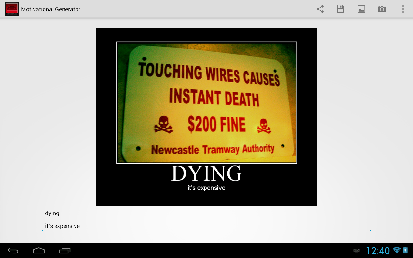Tap the share icon in the action bar
This screenshot has height=258, width=413.
pyautogui.click(x=320, y=9)
